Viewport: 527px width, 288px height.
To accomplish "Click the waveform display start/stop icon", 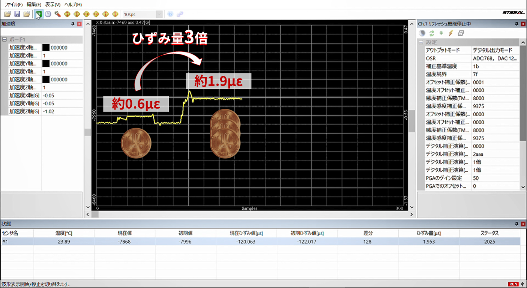I will 38,14.
